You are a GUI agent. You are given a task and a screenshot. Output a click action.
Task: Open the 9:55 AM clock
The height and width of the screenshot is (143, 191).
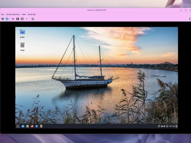(172, 126)
